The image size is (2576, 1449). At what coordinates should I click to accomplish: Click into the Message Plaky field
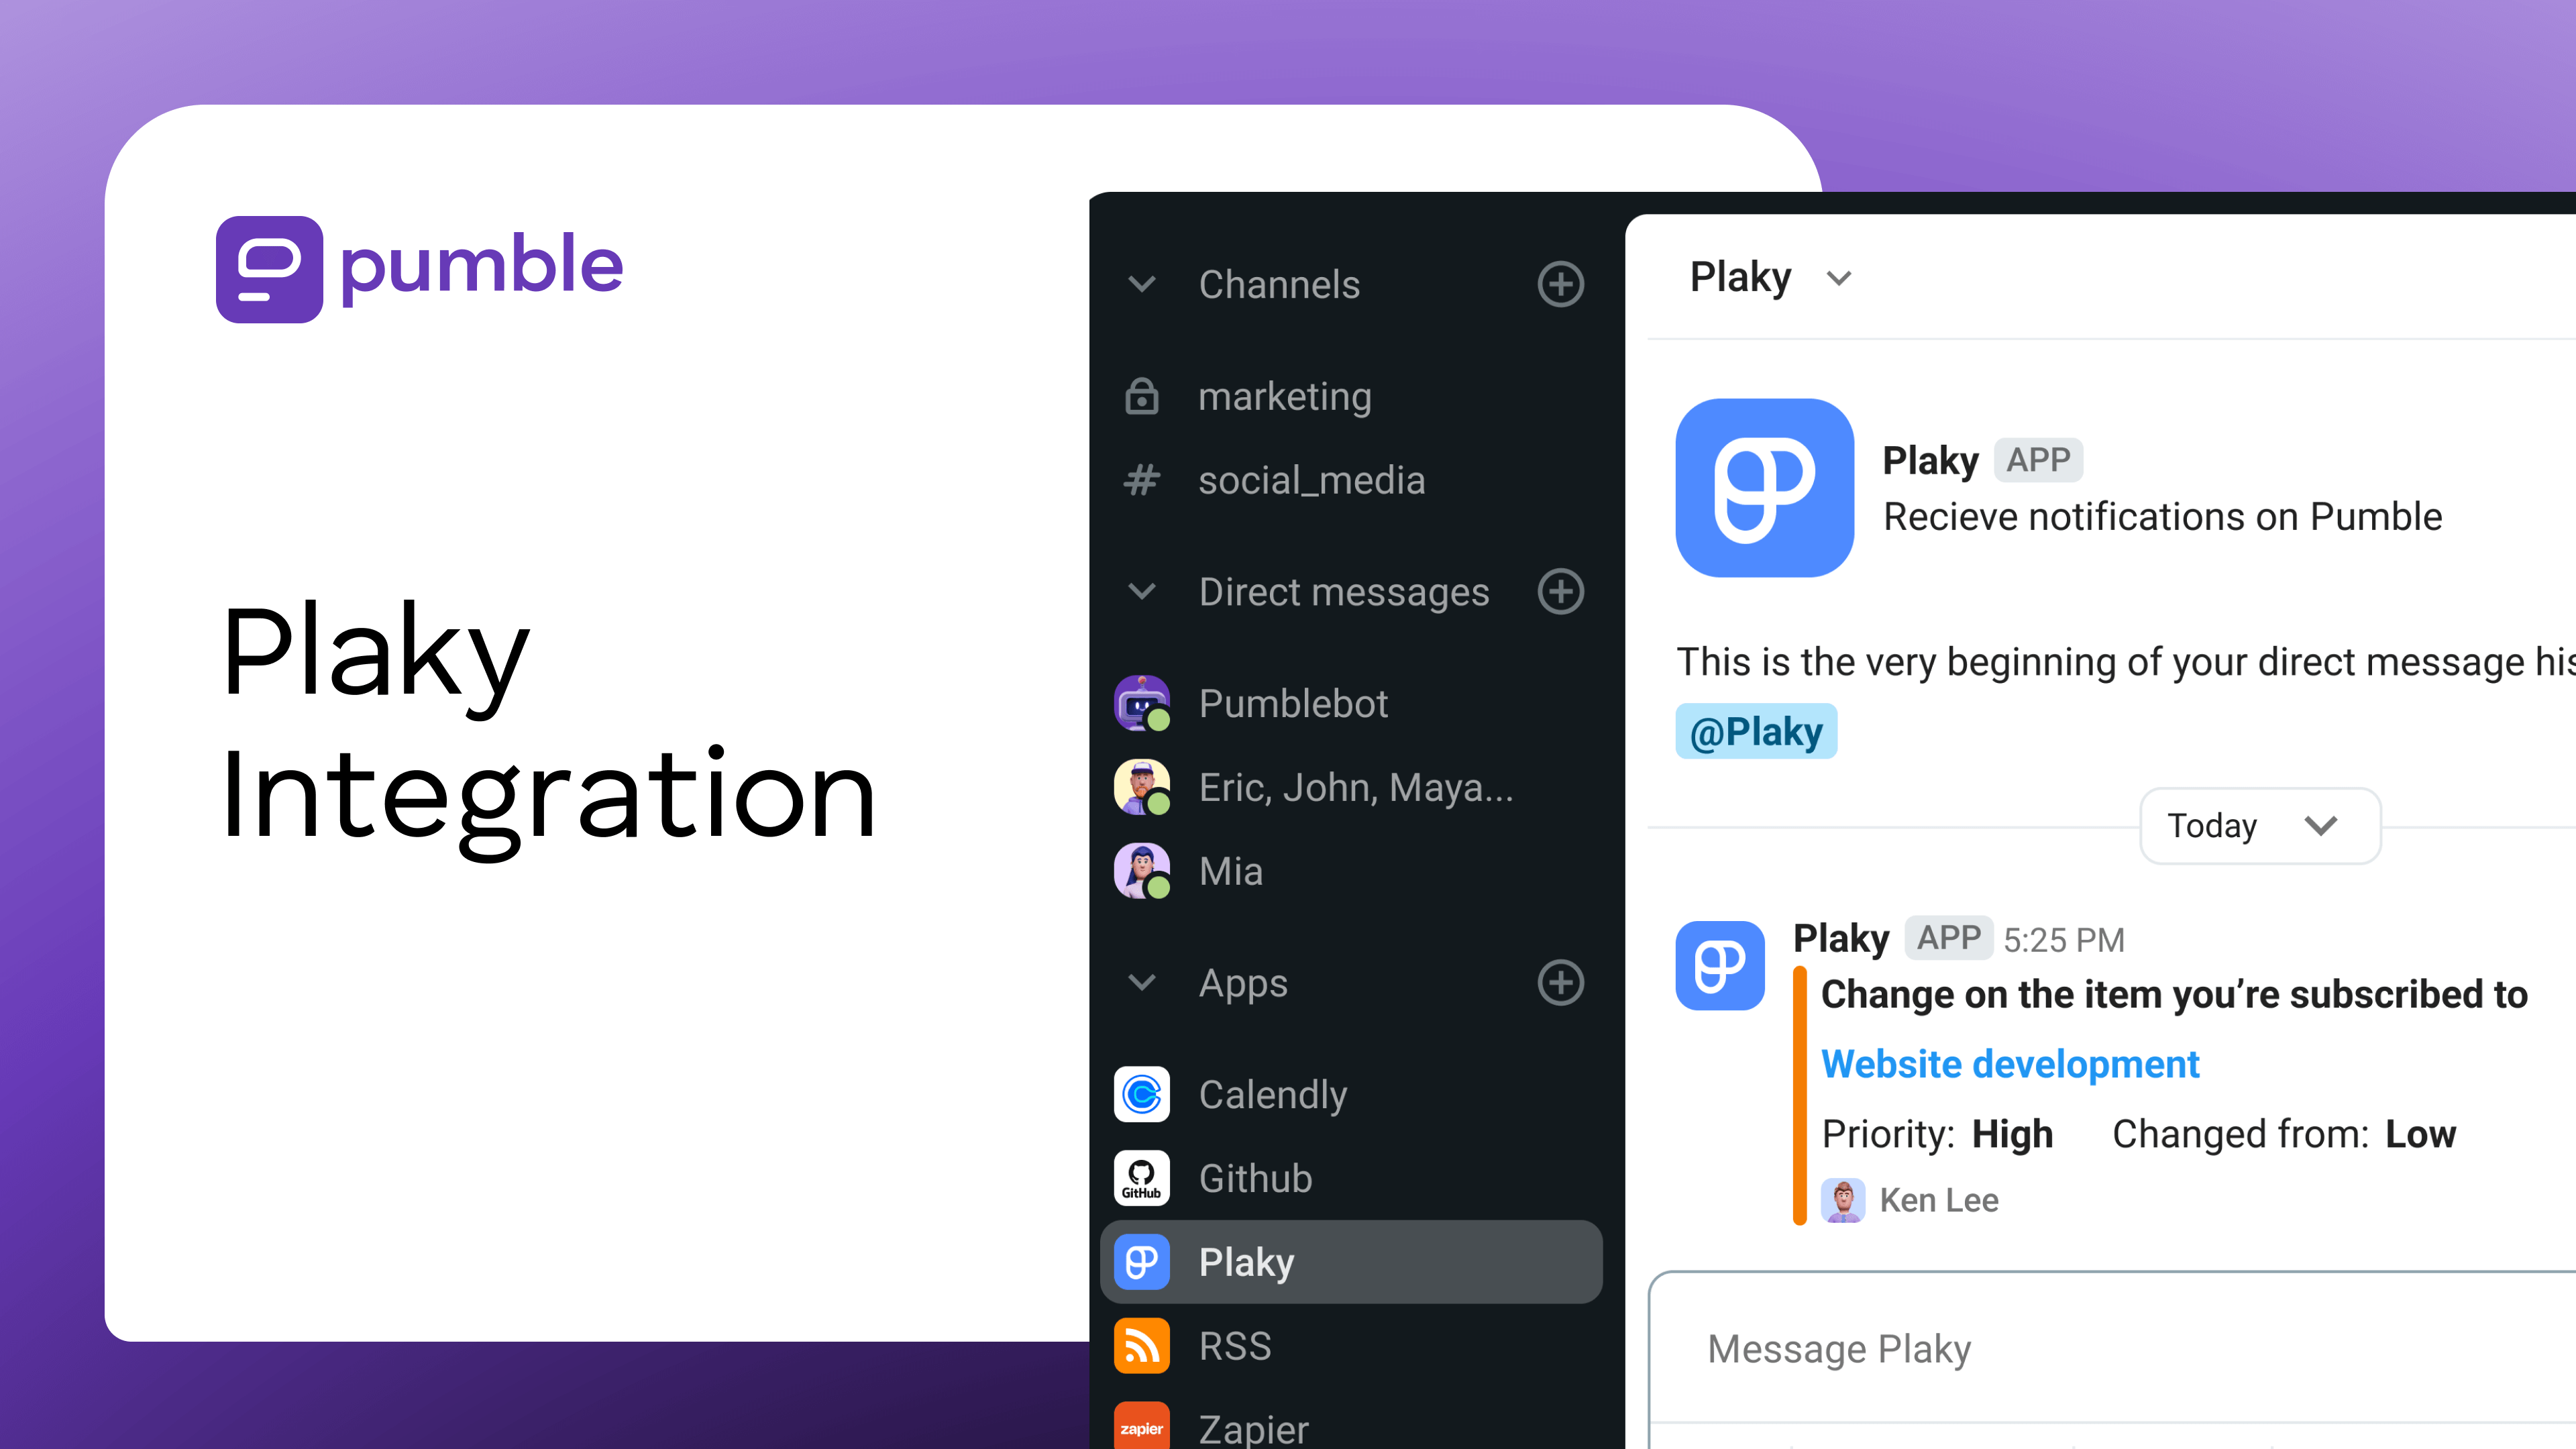coord(2112,1349)
